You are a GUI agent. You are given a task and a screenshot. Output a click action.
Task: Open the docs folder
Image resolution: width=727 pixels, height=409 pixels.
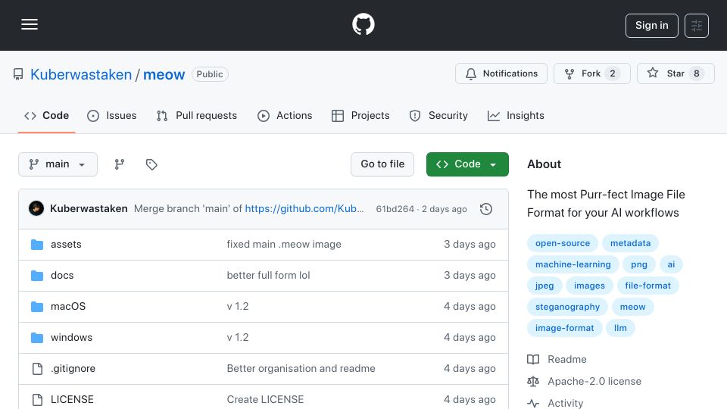(x=62, y=276)
